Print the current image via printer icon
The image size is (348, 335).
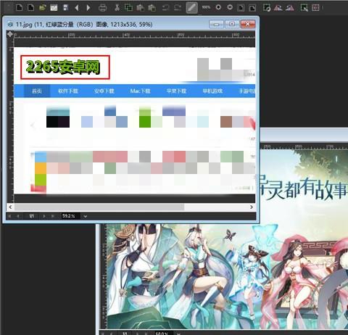click(x=103, y=8)
